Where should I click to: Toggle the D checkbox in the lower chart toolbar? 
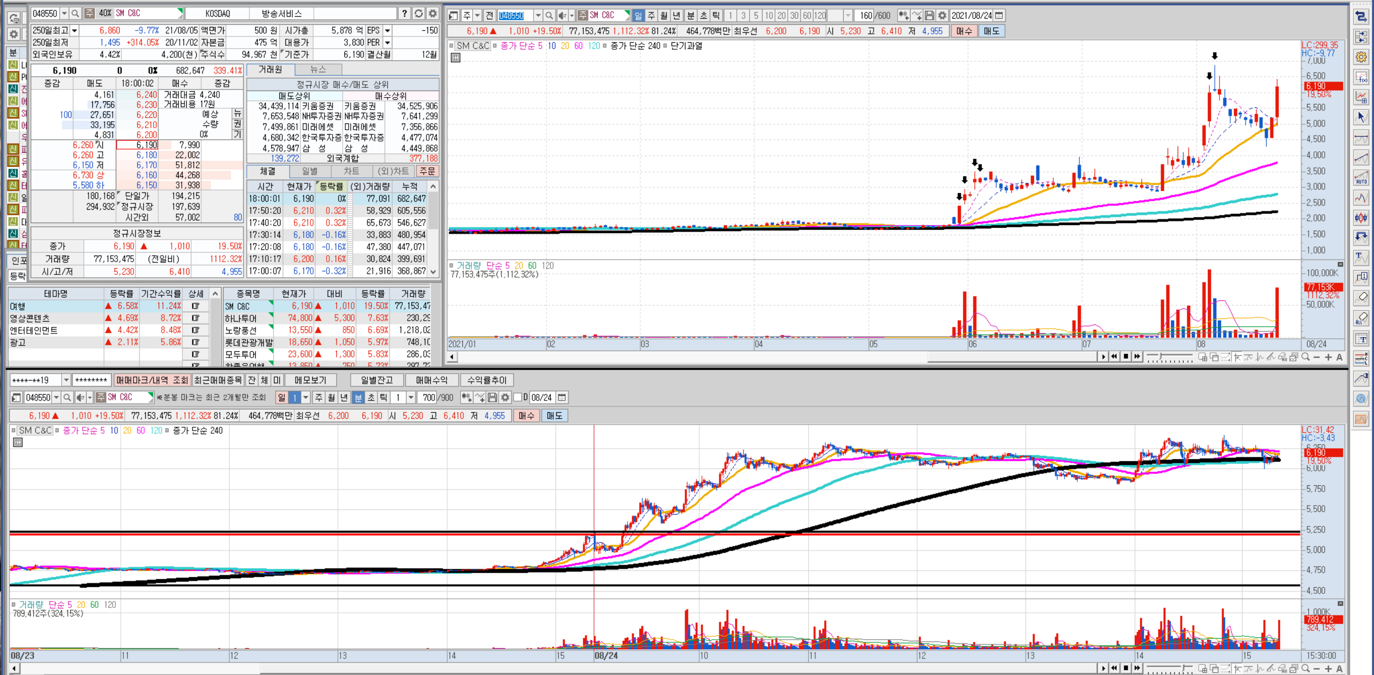[518, 397]
